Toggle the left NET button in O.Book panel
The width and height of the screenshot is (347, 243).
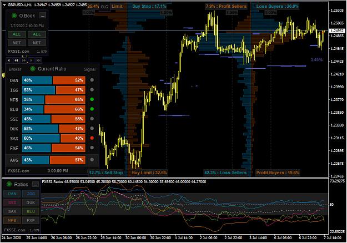point(17,43)
